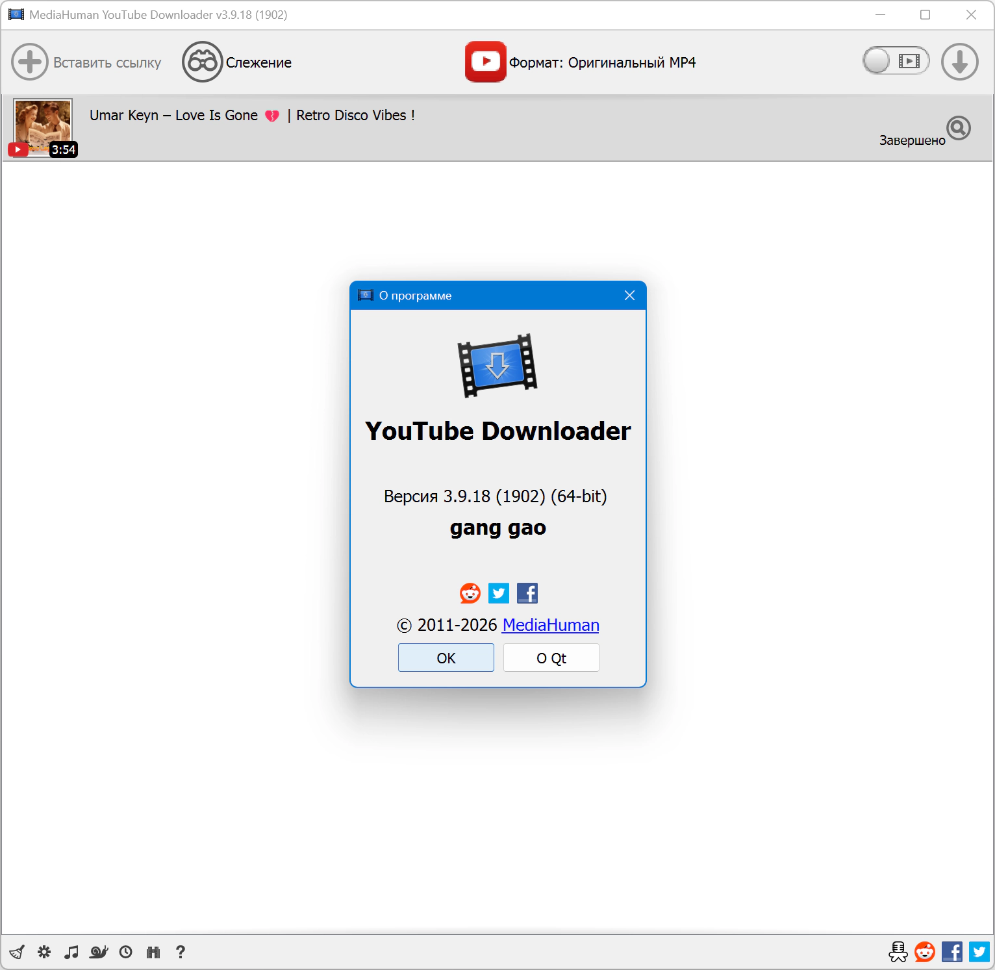Select the Umar Keyn video thumbnail

tap(43, 127)
